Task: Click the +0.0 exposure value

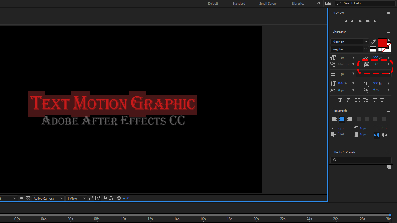Action: [126, 198]
